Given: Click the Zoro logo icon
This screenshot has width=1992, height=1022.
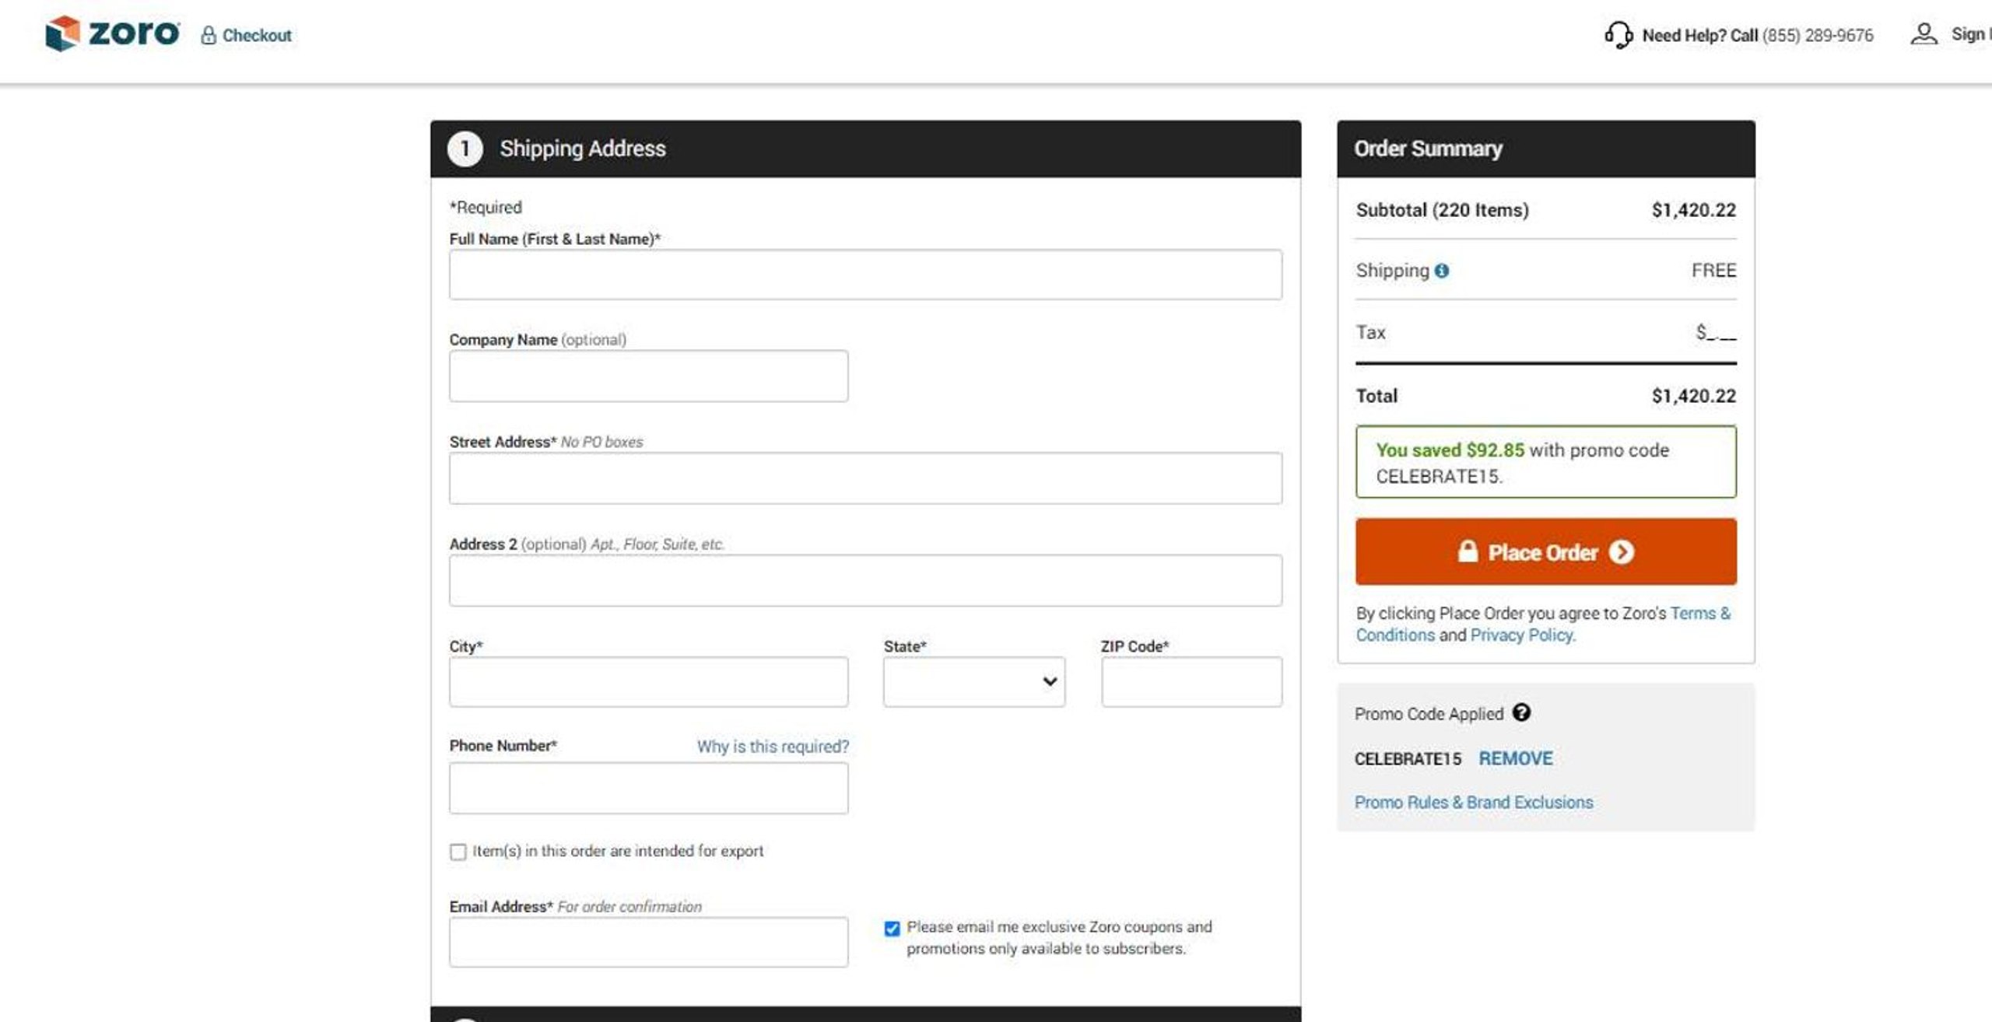Looking at the screenshot, I should click(62, 33).
